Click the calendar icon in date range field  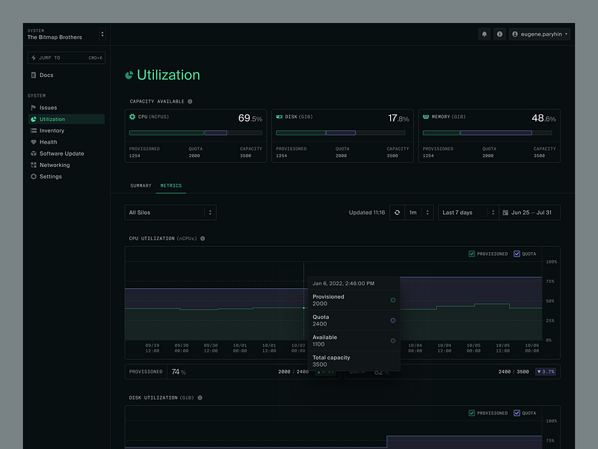click(x=505, y=213)
